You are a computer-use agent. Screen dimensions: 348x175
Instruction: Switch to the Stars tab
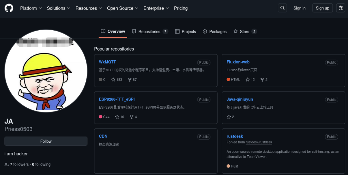[245, 32]
